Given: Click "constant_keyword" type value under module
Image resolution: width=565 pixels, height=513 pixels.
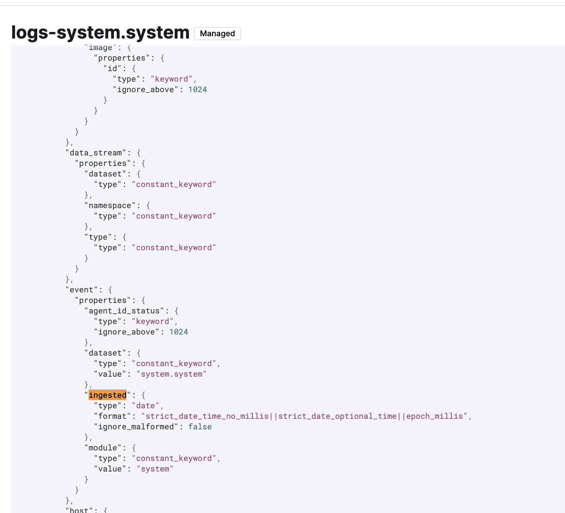Looking at the screenshot, I should click(x=174, y=458).
